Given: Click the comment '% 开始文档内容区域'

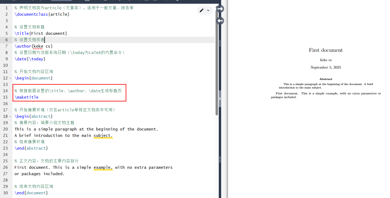Looking at the screenshot, I should pyautogui.click(x=34, y=72).
